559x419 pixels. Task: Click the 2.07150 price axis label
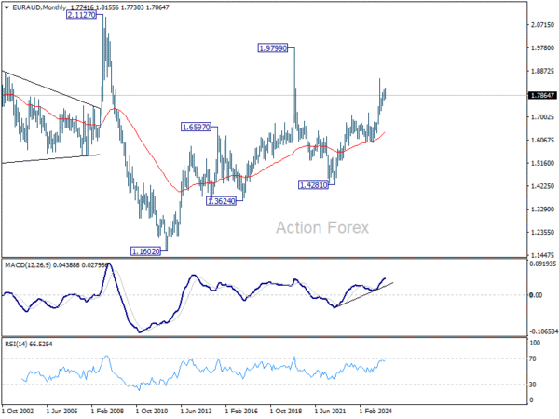(542, 25)
